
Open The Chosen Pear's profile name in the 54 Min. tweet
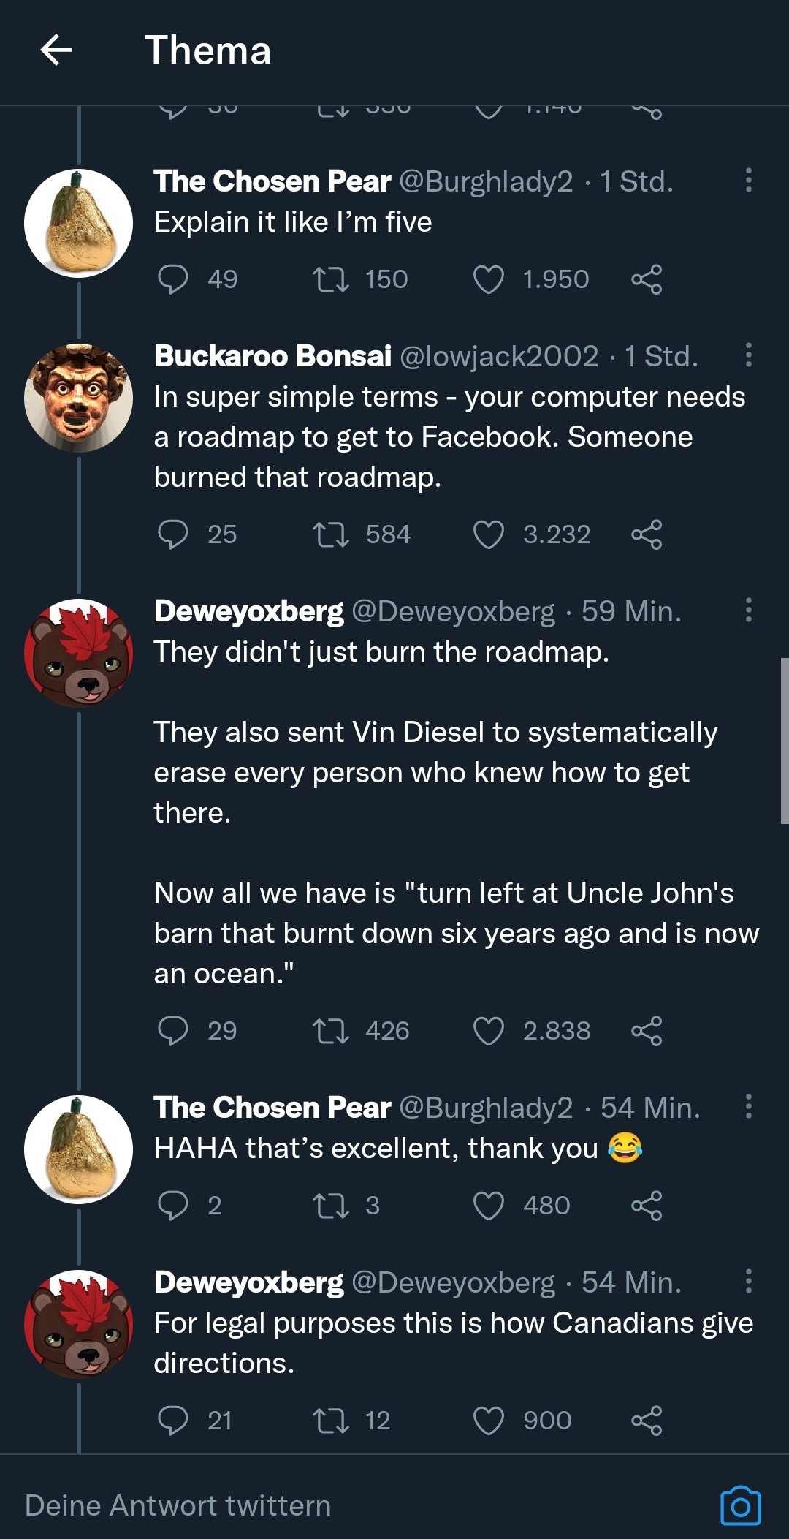[272, 1108]
